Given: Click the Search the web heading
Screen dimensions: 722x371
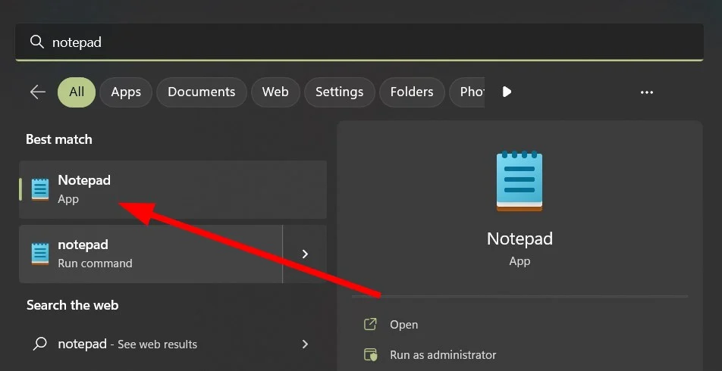Looking at the screenshot, I should click(72, 305).
